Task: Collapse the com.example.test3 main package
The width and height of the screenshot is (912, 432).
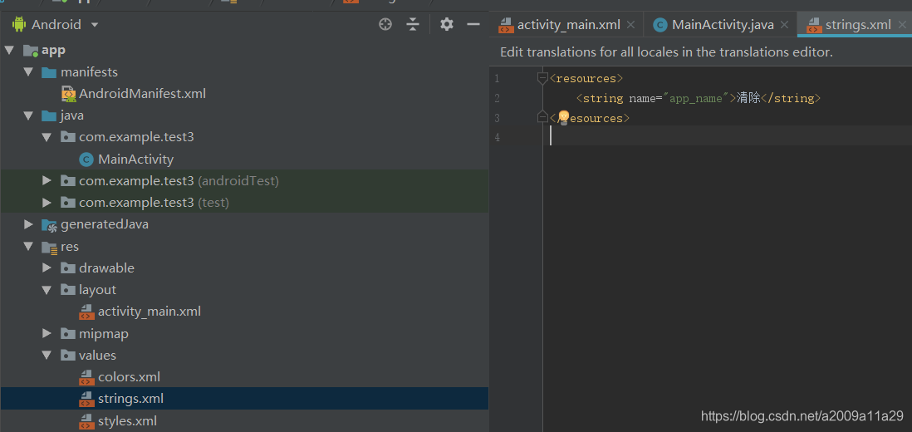Action: (47, 138)
